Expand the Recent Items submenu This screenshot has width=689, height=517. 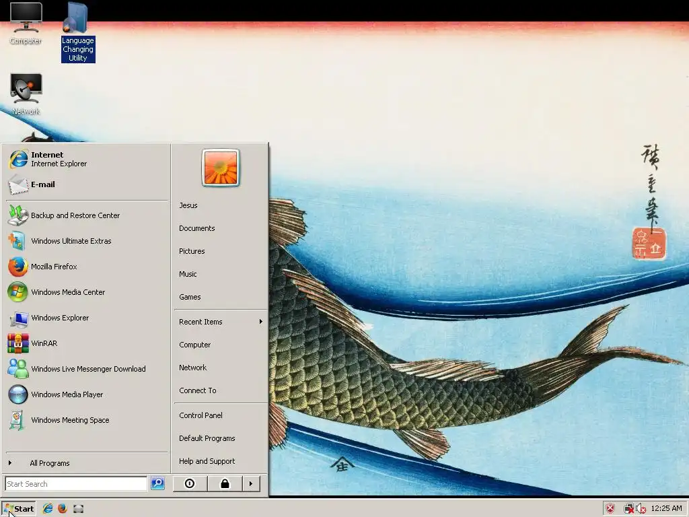221,322
